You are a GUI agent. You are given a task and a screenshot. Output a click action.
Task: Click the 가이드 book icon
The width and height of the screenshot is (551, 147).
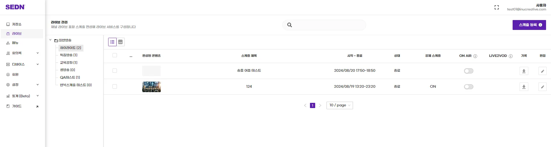pyautogui.click(x=8, y=106)
